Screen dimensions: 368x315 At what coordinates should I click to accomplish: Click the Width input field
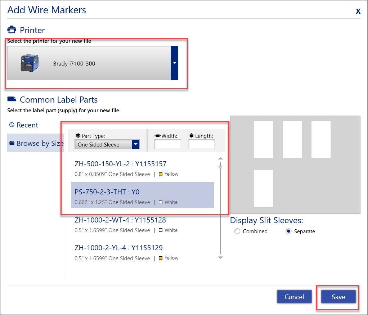[167, 144]
